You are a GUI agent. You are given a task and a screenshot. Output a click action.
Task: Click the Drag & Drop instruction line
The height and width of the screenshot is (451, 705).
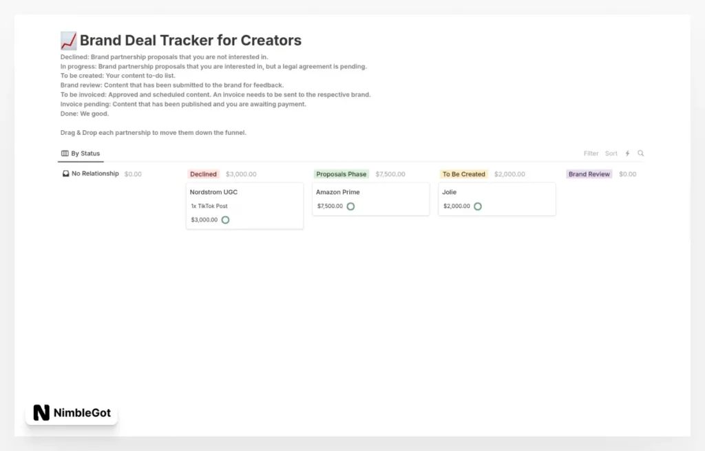(x=154, y=133)
